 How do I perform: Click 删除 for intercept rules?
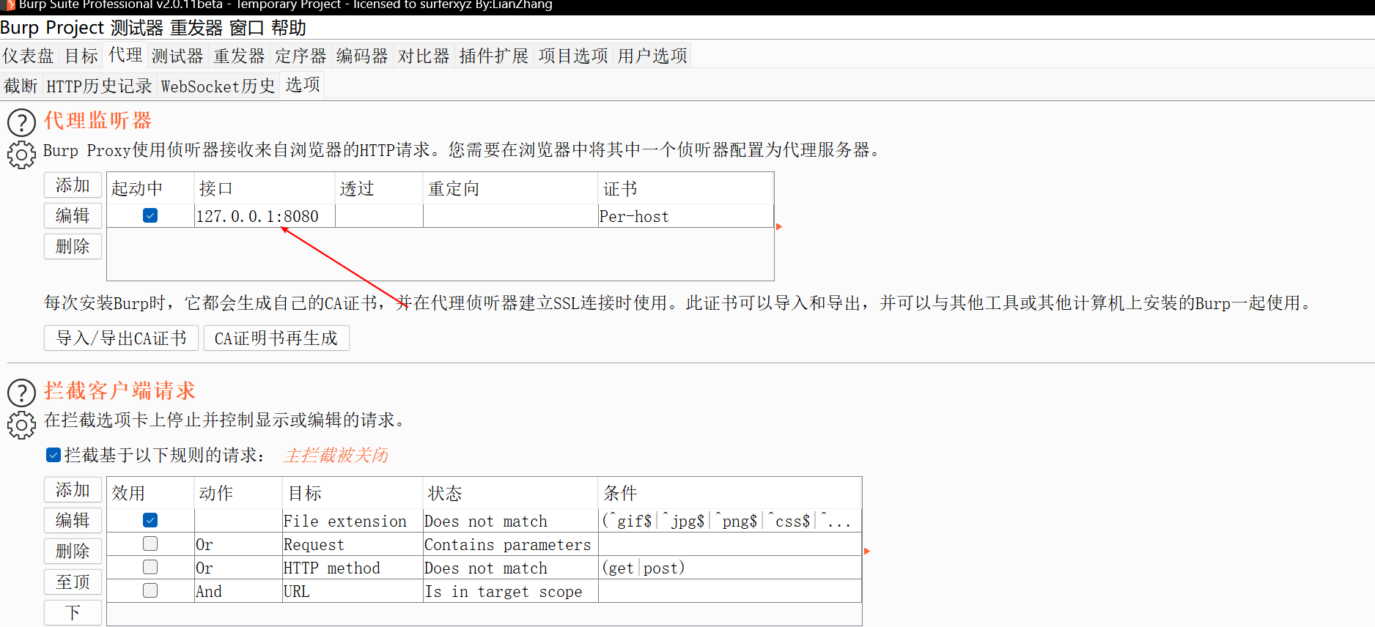click(x=73, y=551)
